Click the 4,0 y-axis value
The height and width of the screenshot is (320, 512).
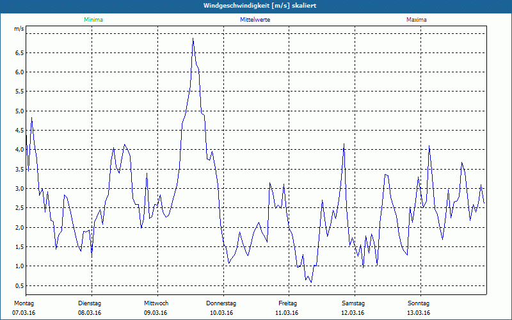point(20,150)
